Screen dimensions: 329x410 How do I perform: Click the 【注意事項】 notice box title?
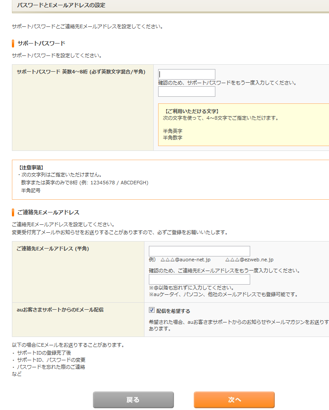pos(31,168)
